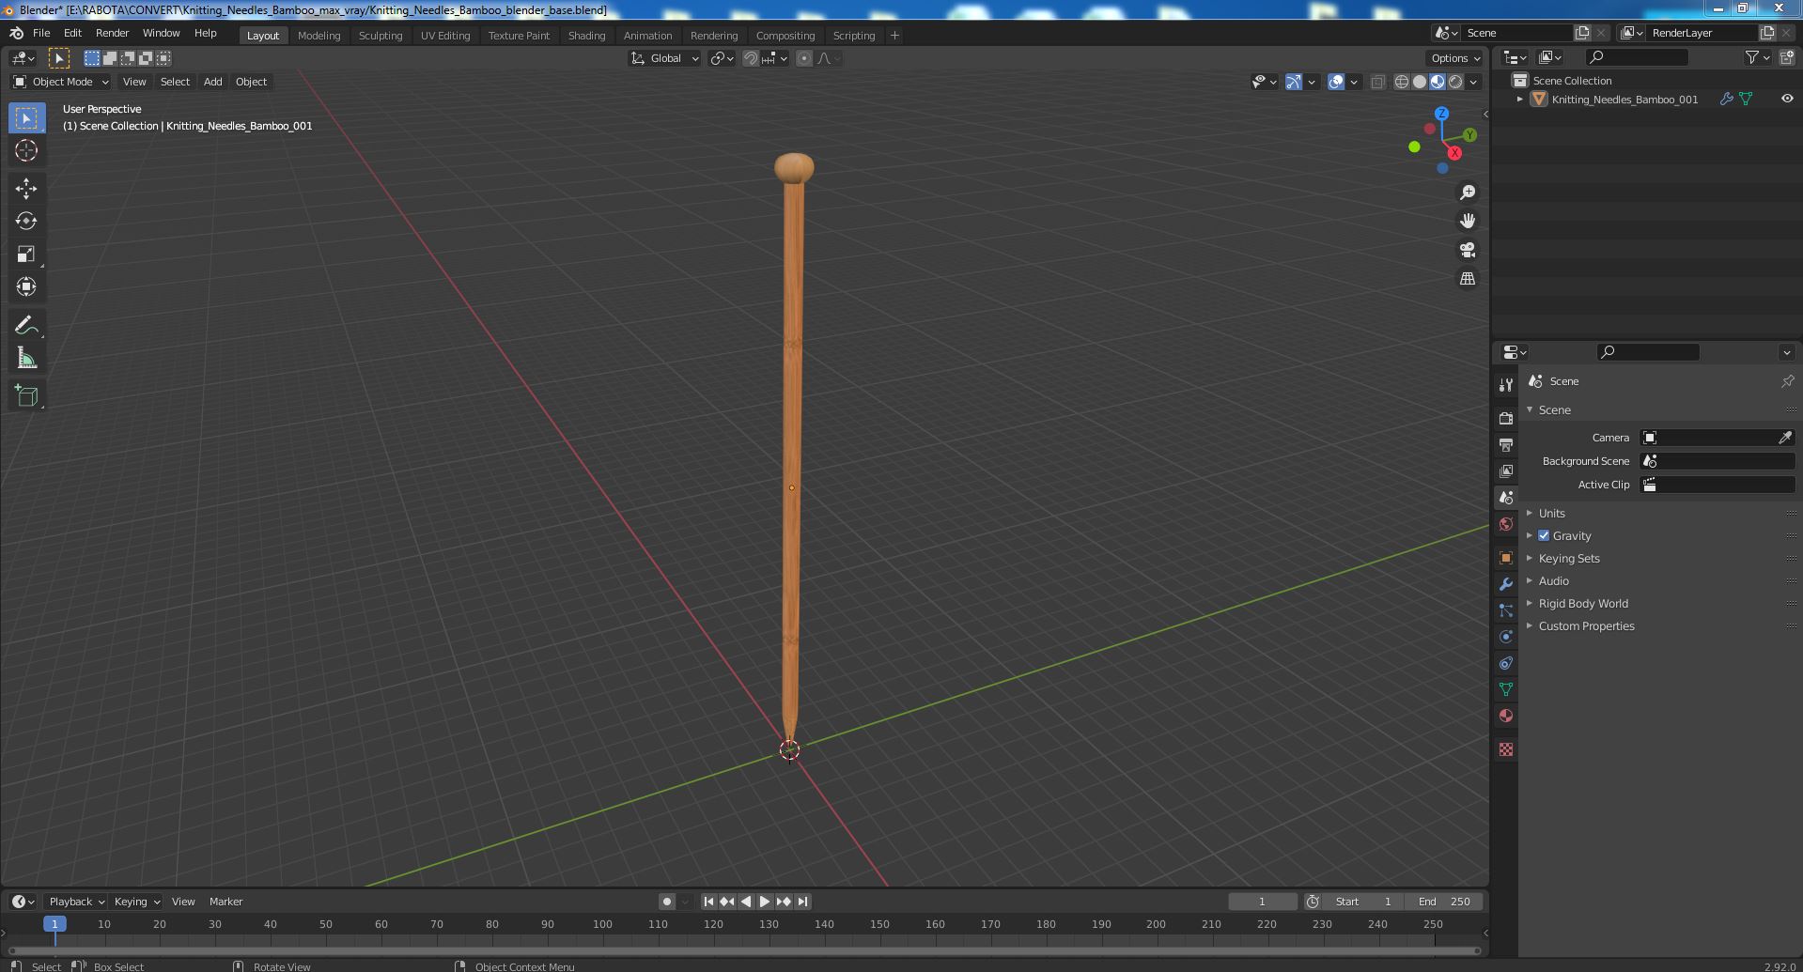Open the Modifier properties wrench tab
The width and height of the screenshot is (1803, 972).
pyautogui.click(x=1506, y=584)
